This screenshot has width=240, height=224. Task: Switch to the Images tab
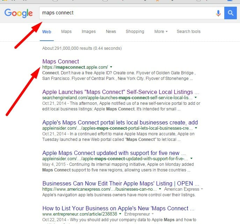pos(89,32)
